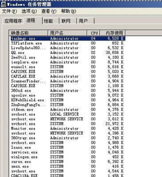Open the 查看(V) menu
The image size is (162, 177).
49,12
